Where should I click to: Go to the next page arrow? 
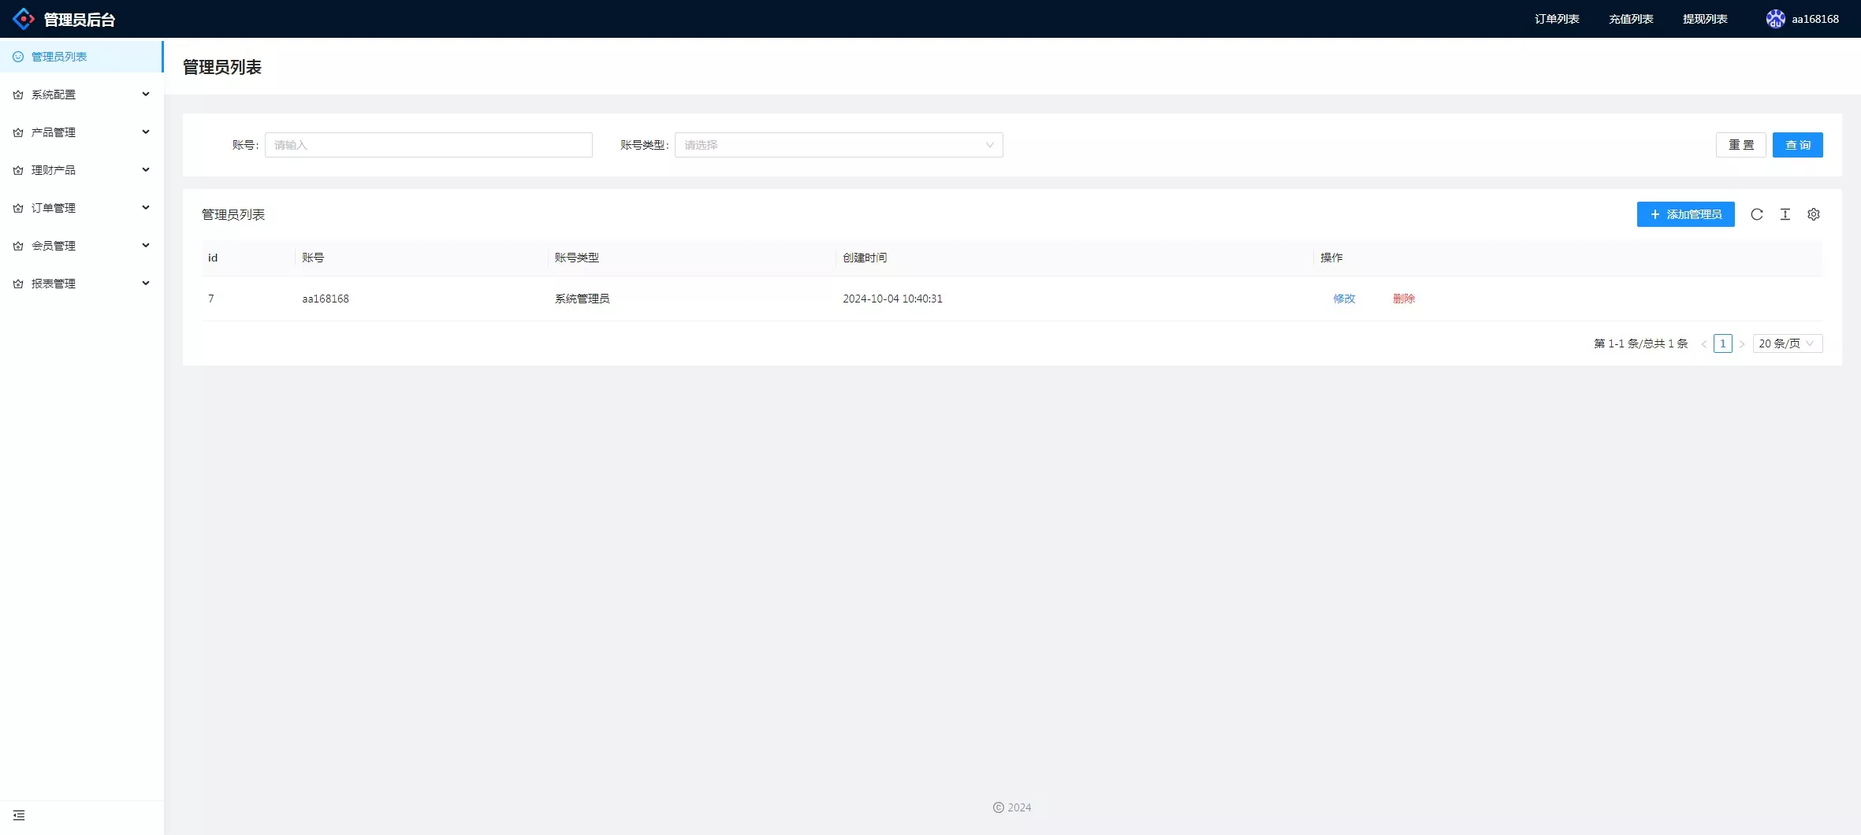[x=1741, y=344]
